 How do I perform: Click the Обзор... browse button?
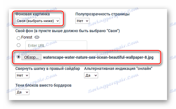pyautogui.click(x=31, y=57)
